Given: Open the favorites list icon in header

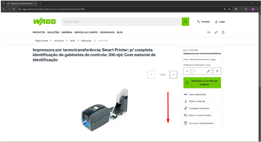Looking at the screenshot, I should (209, 32).
